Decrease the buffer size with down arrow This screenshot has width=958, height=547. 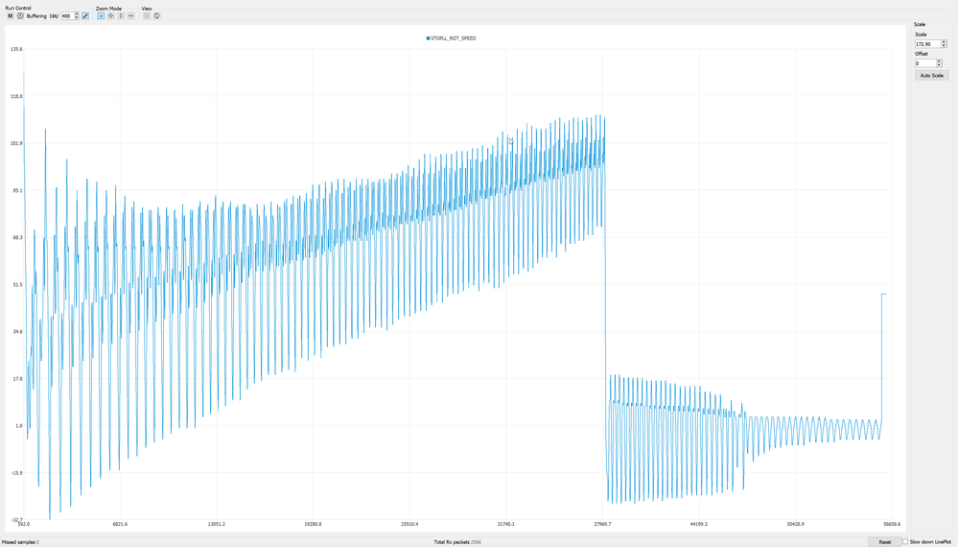tap(77, 17)
